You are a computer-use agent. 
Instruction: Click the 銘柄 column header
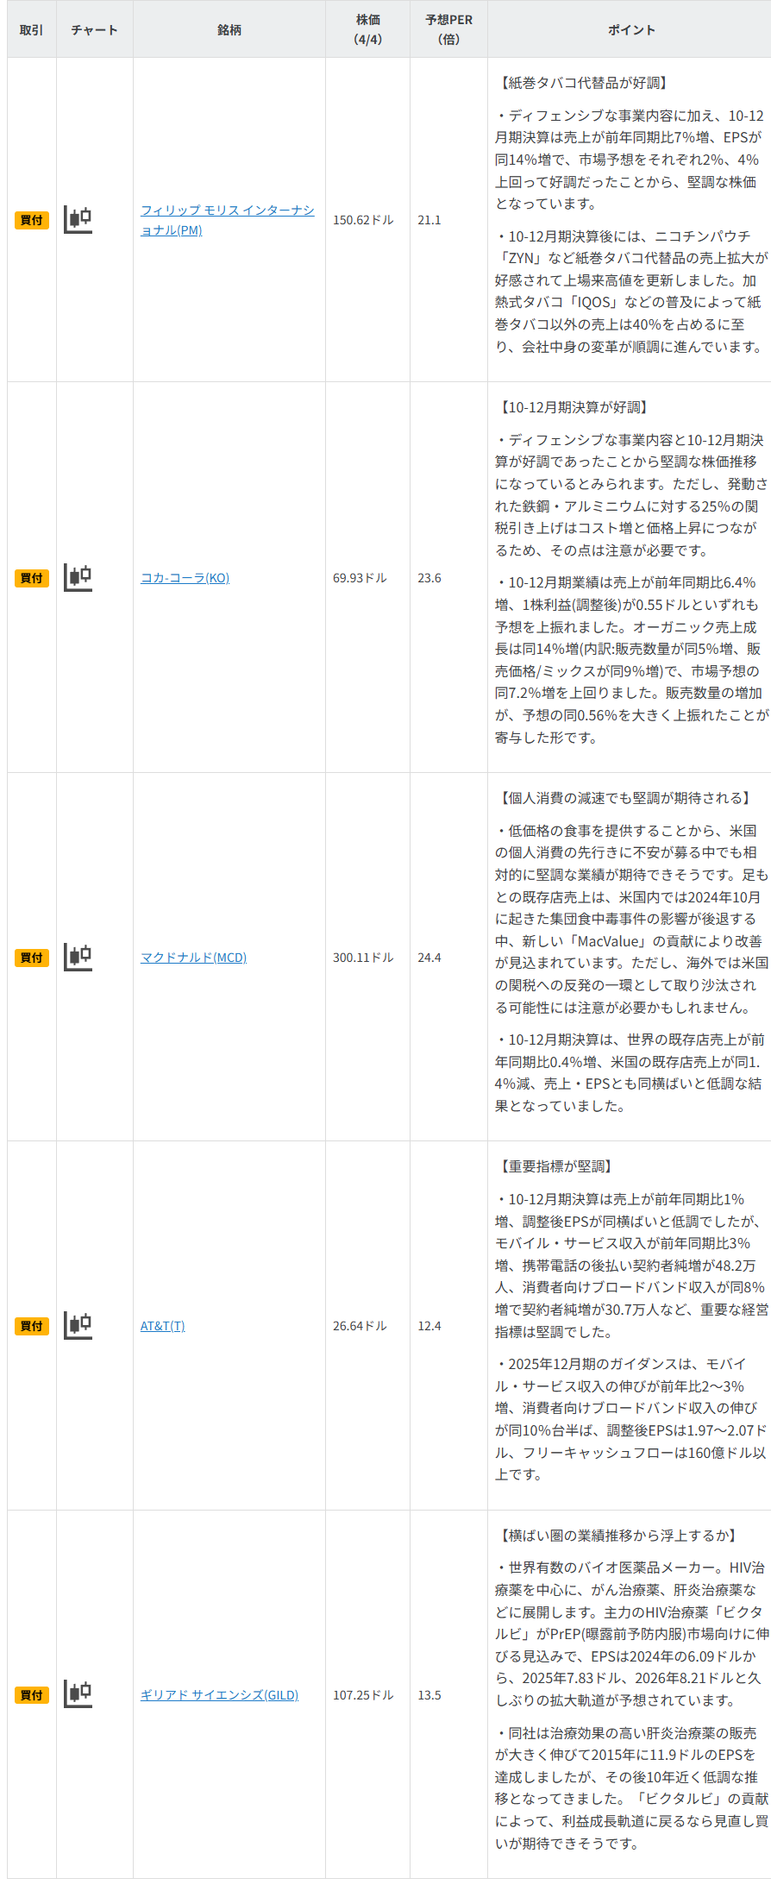tap(229, 30)
